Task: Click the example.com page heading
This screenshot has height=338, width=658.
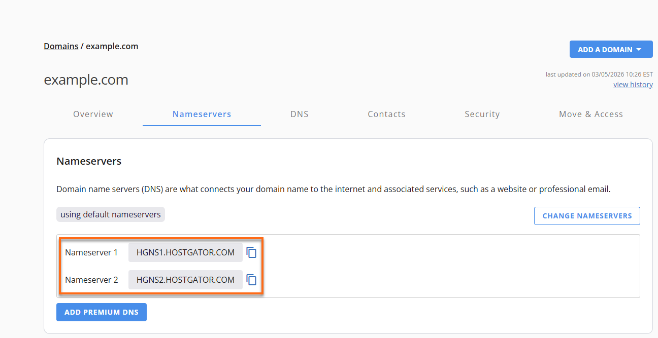Action: (86, 80)
